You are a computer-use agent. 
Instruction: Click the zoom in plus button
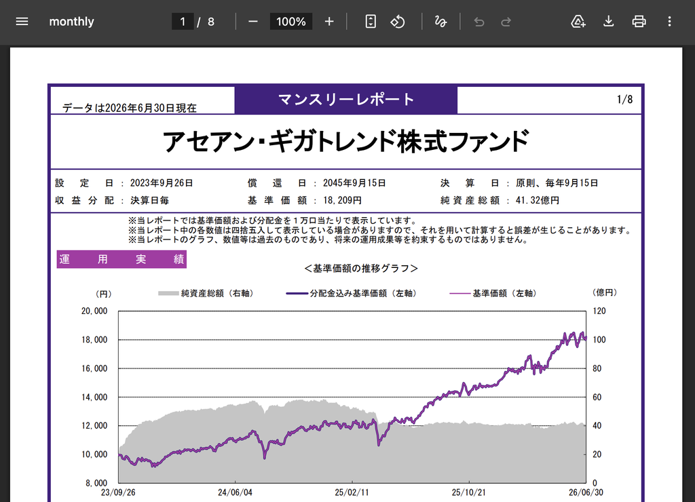point(329,21)
